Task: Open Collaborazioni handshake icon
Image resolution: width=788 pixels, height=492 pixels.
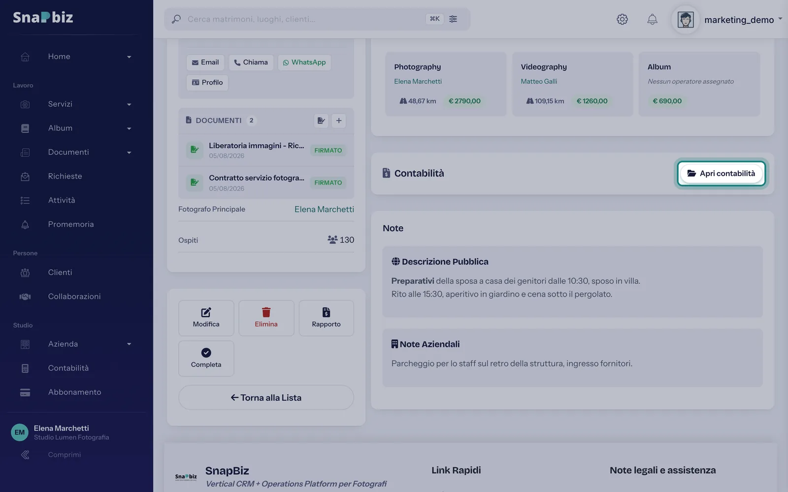Action: click(25, 297)
